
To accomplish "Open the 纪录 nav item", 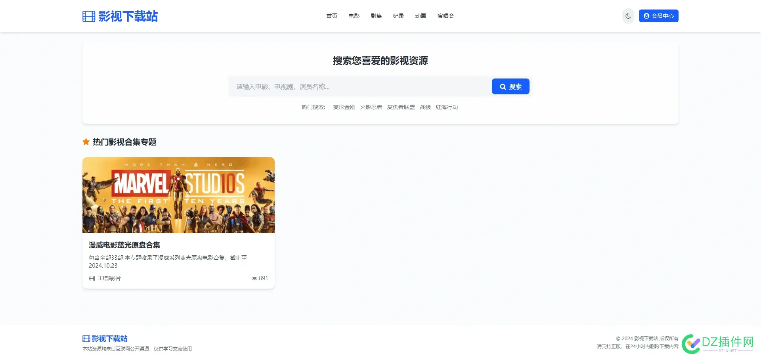I will (398, 16).
